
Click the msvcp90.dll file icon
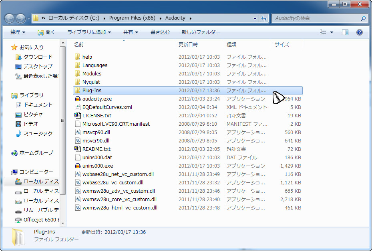click(x=78, y=132)
